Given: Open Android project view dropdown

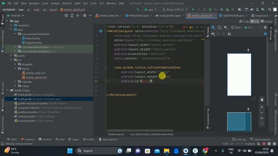Looking at the screenshot, I should click(16, 16).
